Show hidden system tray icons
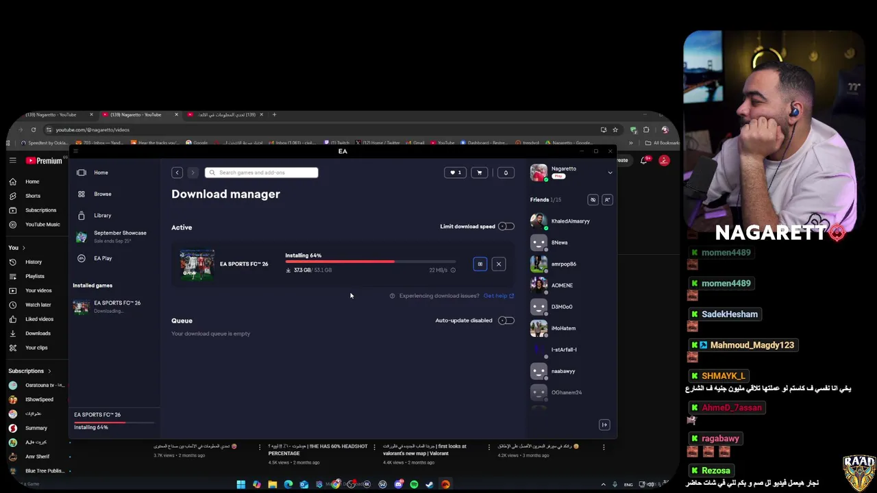The image size is (877, 493). point(604,485)
